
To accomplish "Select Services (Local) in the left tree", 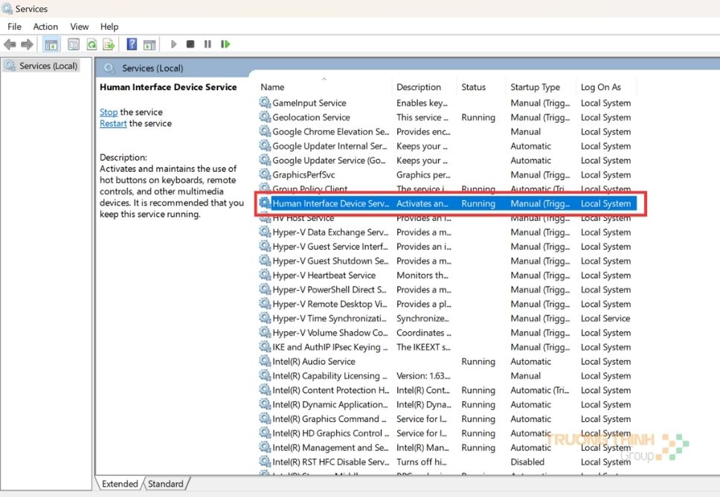I will pyautogui.click(x=48, y=66).
